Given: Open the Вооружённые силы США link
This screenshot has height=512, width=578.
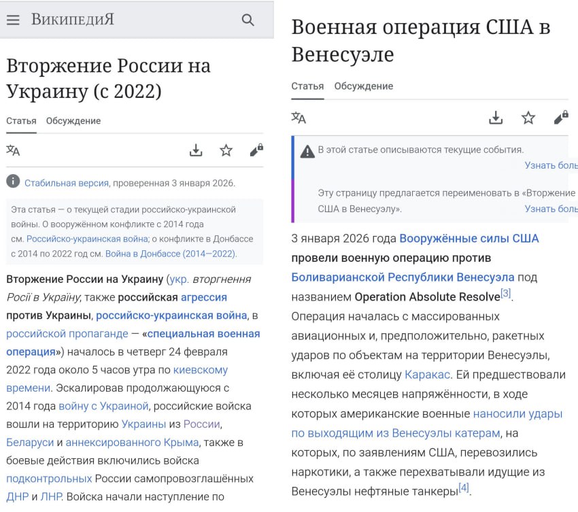Looking at the screenshot, I should click(469, 239).
